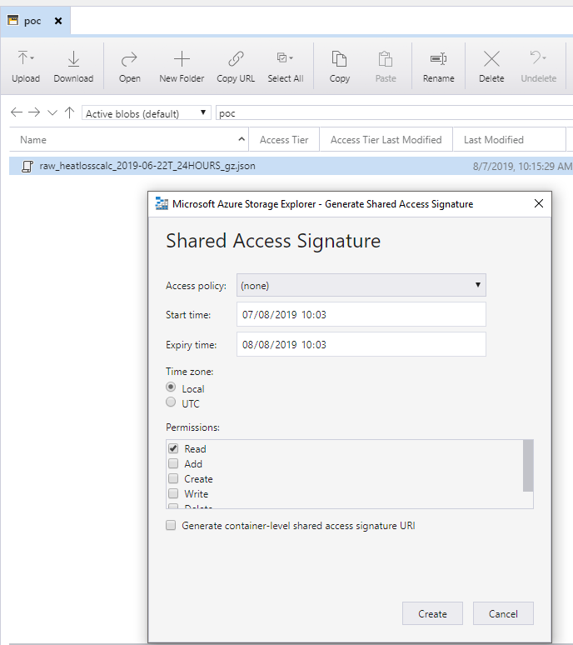The image size is (573, 645).
Task: Check the Add permission
Action: pos(173,463)
